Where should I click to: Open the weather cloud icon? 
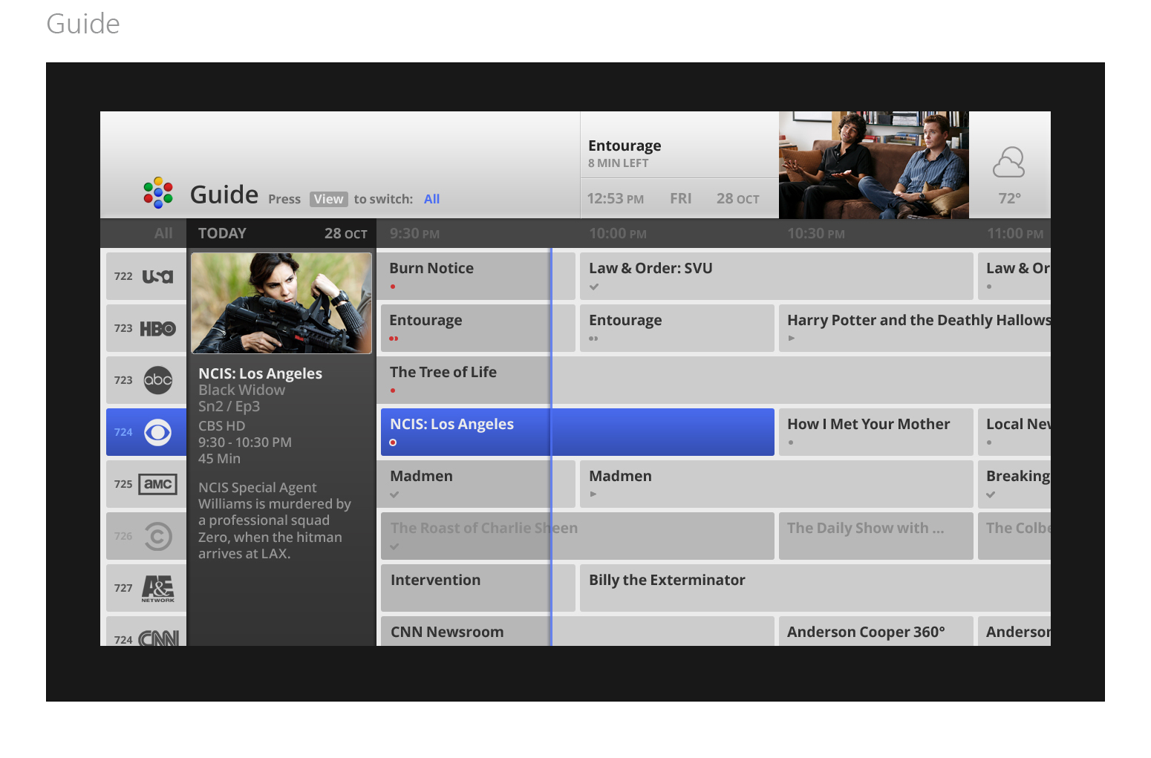pyautogui.click(x=1009, y=162)
